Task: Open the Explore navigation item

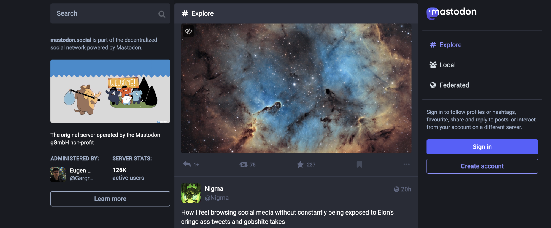Action: (450, 45)
